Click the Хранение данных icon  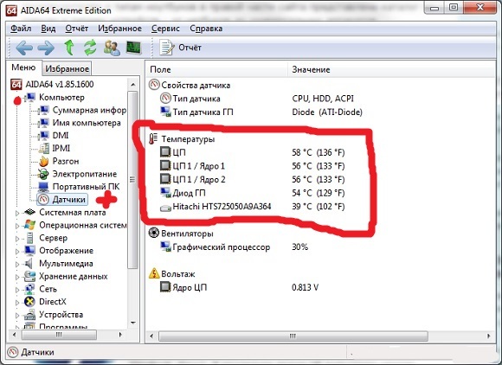point(29,276)
